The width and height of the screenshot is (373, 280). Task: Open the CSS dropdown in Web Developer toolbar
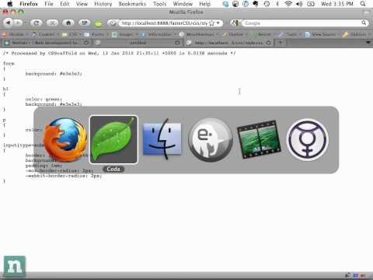(72, 34)
